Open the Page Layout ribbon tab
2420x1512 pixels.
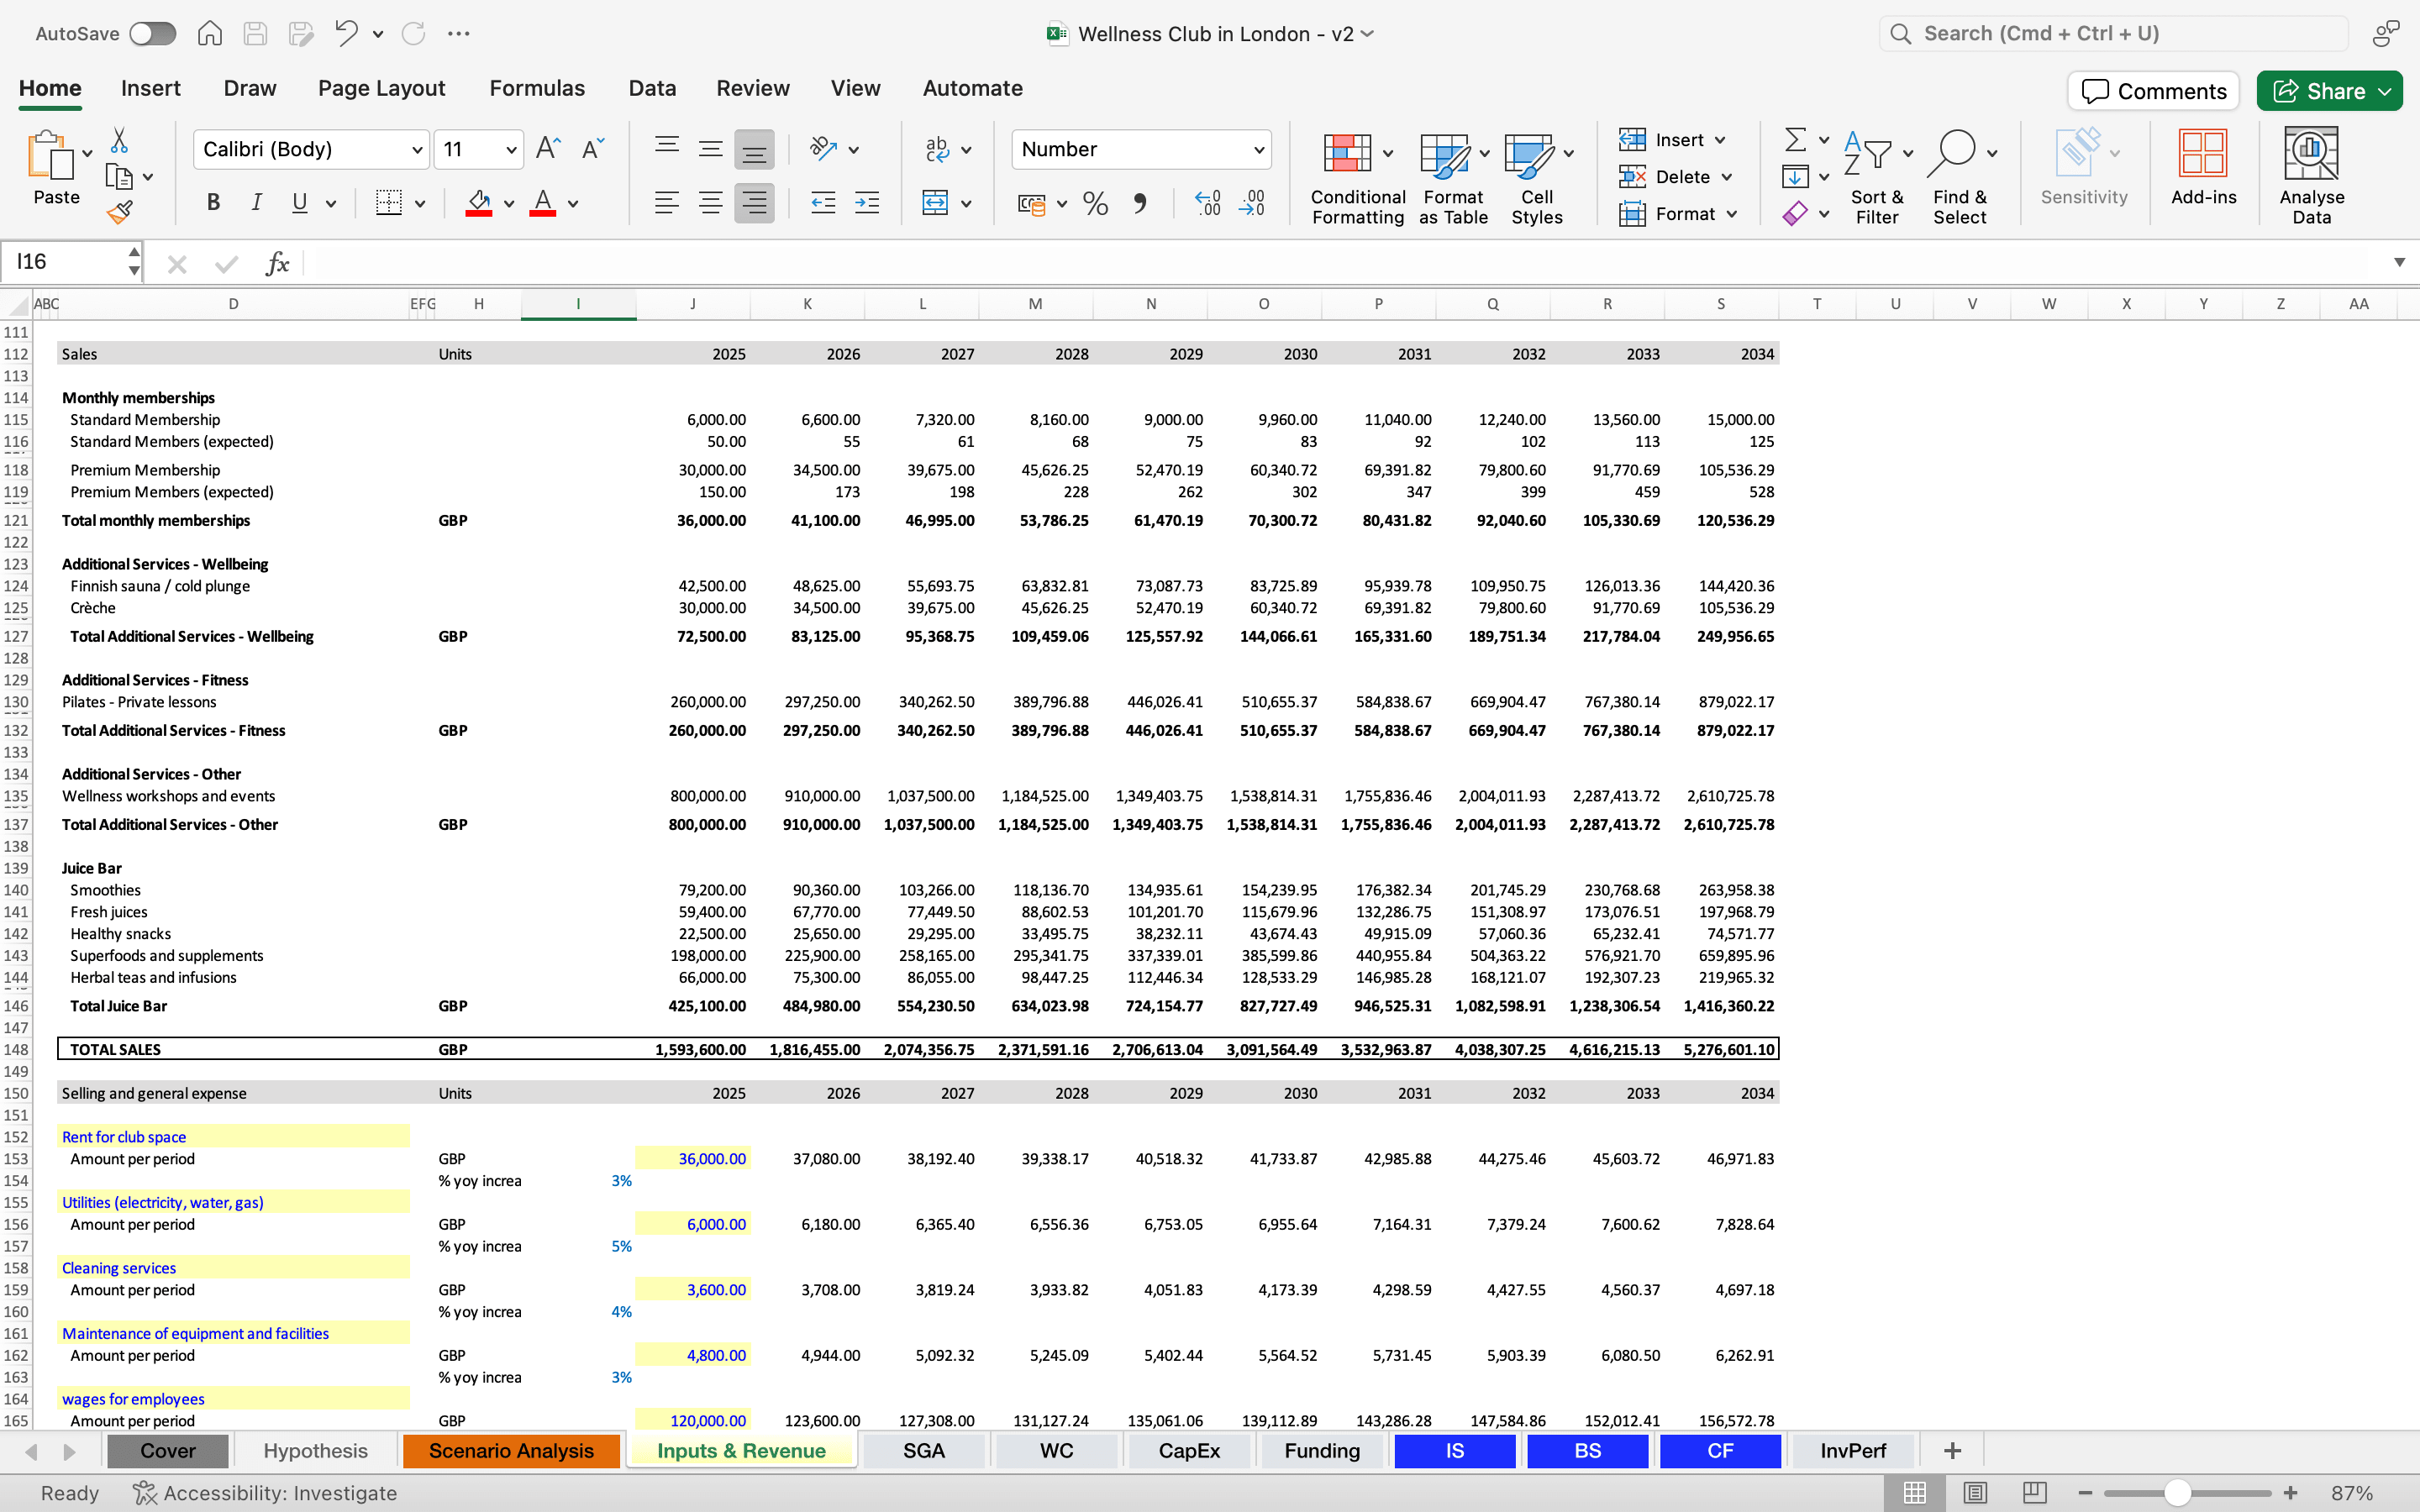point(381,88)
